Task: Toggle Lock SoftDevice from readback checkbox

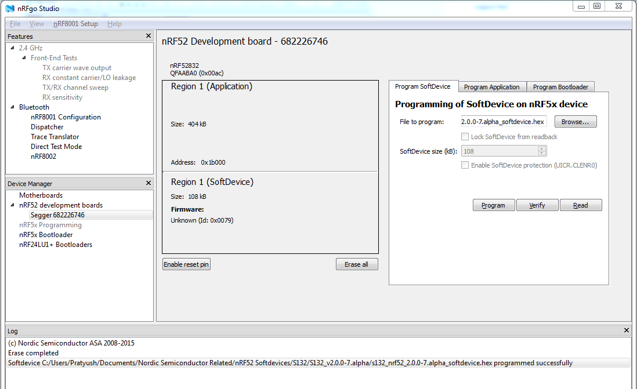Action: pyautogui.click(x=465, y=136)
